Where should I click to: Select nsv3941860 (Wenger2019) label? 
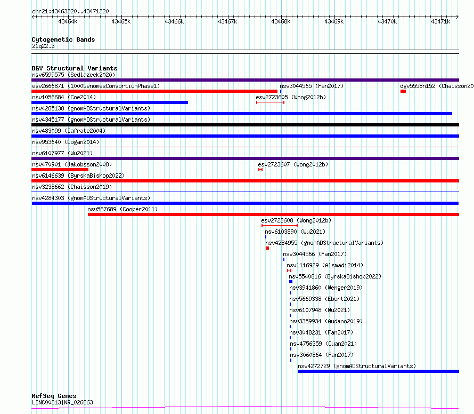(326, 288)
